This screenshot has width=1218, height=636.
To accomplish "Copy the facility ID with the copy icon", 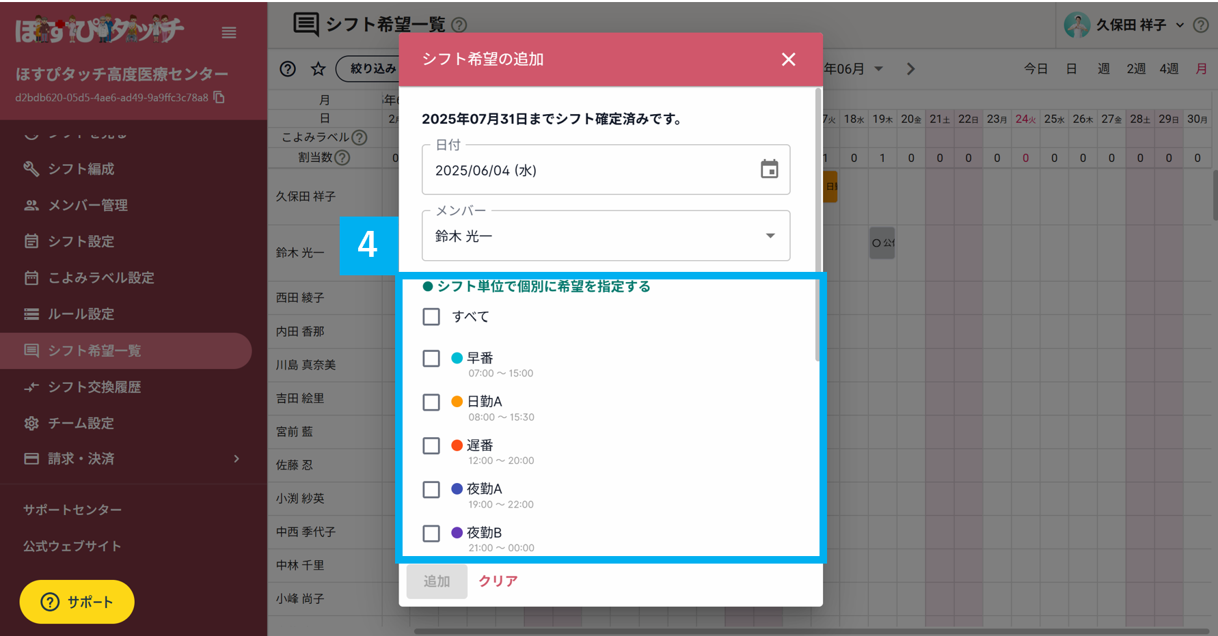I will coord(219,98).
